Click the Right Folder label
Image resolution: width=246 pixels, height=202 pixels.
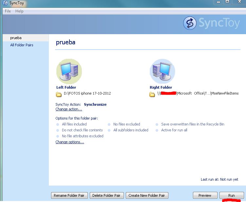[161, 87]
